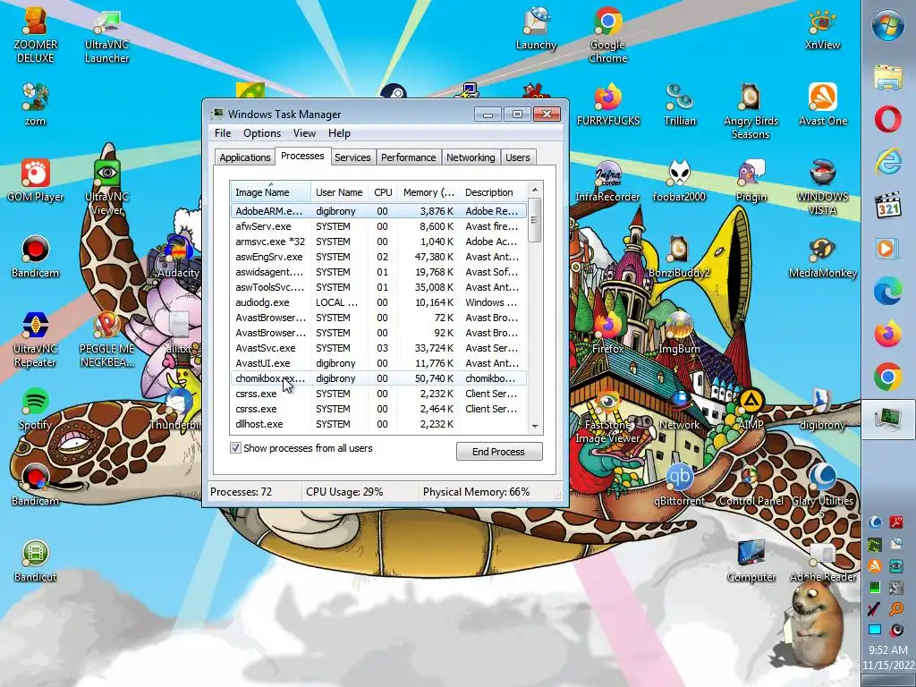Select the GOM Player desktop icon
Viewport: 916px width, 687px height.
36,180
